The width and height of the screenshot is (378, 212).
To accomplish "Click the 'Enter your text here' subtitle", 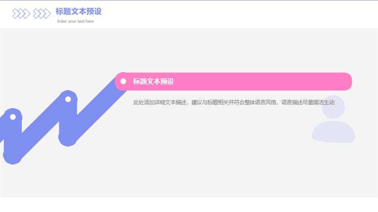I will [76, 21].
